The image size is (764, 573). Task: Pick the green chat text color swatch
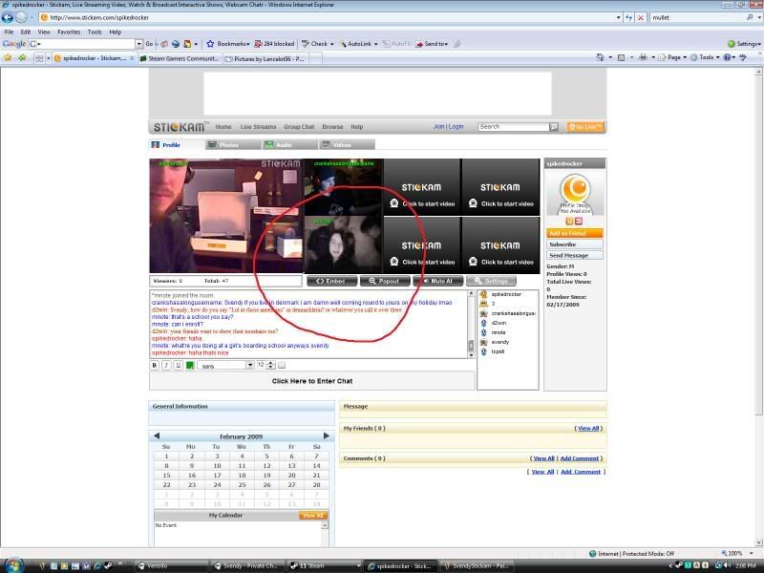pos(190,365)
